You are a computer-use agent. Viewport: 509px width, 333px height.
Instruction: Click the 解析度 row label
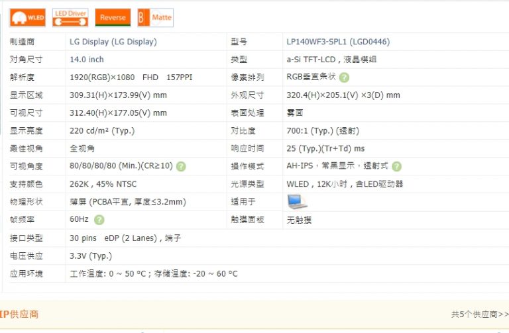(22, 77)
